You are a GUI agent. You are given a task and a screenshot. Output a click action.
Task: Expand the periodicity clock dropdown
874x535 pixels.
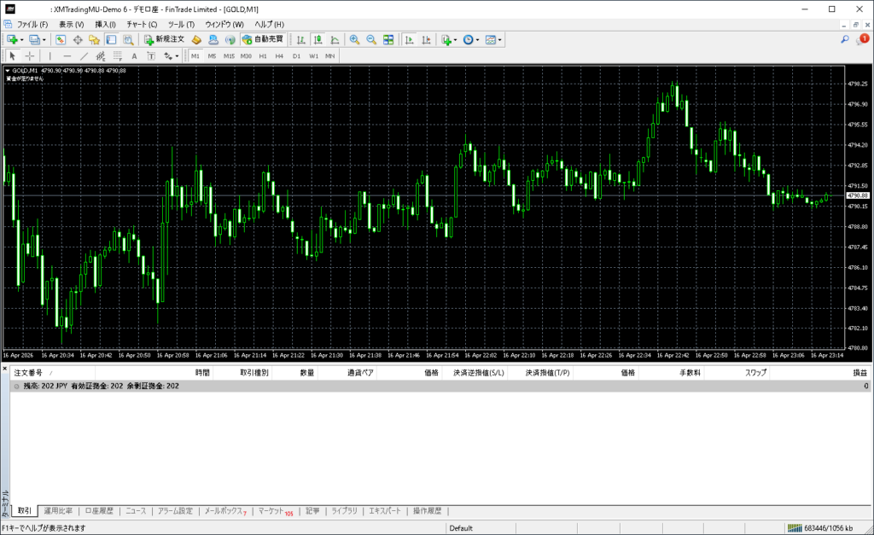[x=478, y=39]
